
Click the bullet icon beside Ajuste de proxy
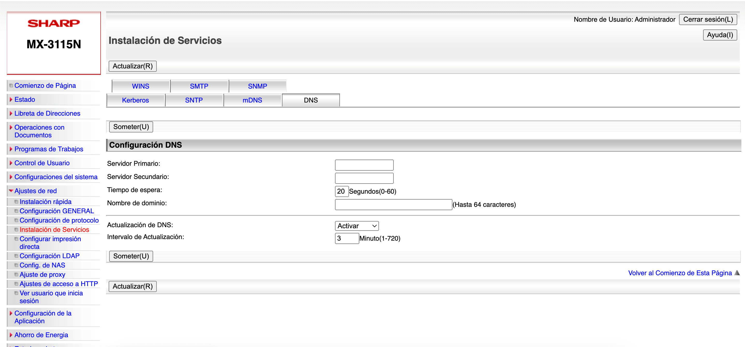(16, 274)
